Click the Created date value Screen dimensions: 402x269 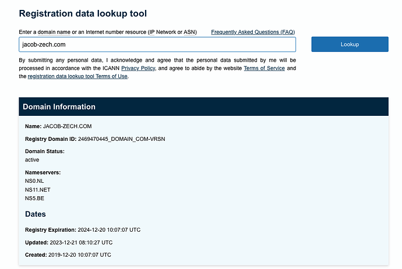[80, 255]
